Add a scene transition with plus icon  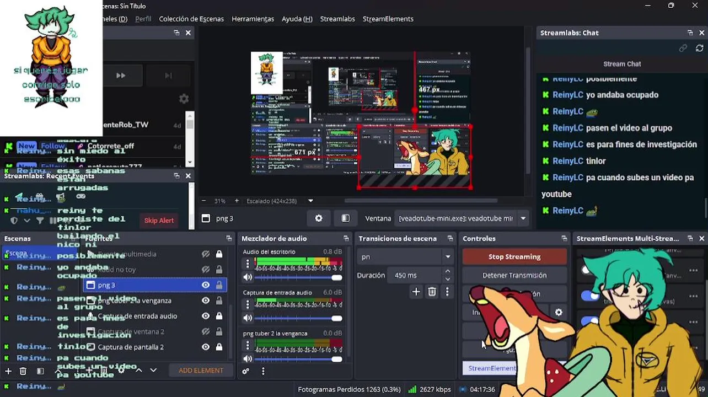[416, 292]
